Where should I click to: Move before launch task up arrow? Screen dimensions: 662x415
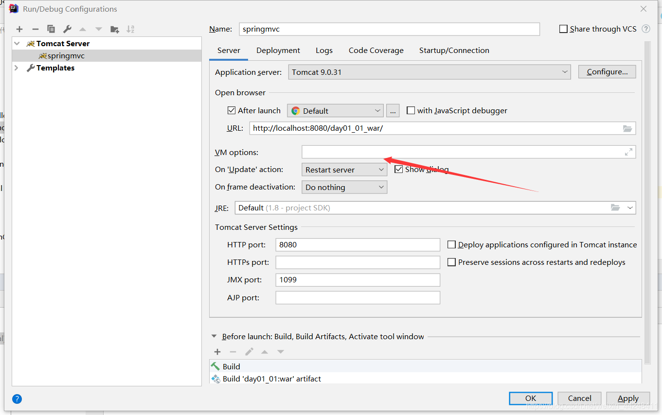click(x=265, y=352)
